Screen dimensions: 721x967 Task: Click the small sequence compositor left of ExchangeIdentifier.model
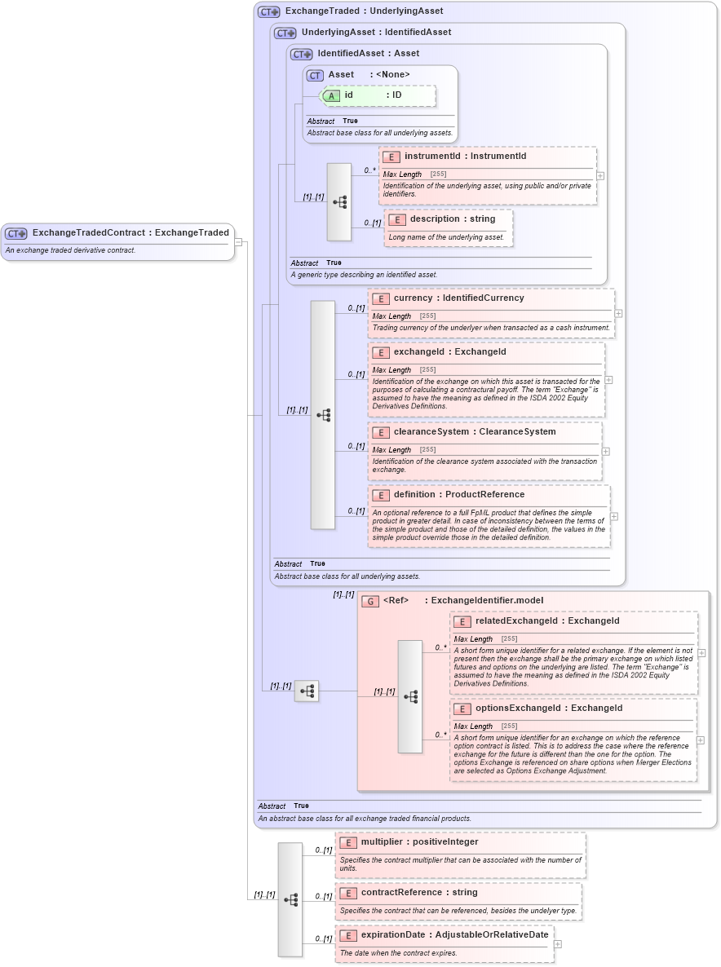tap(307, 691)
